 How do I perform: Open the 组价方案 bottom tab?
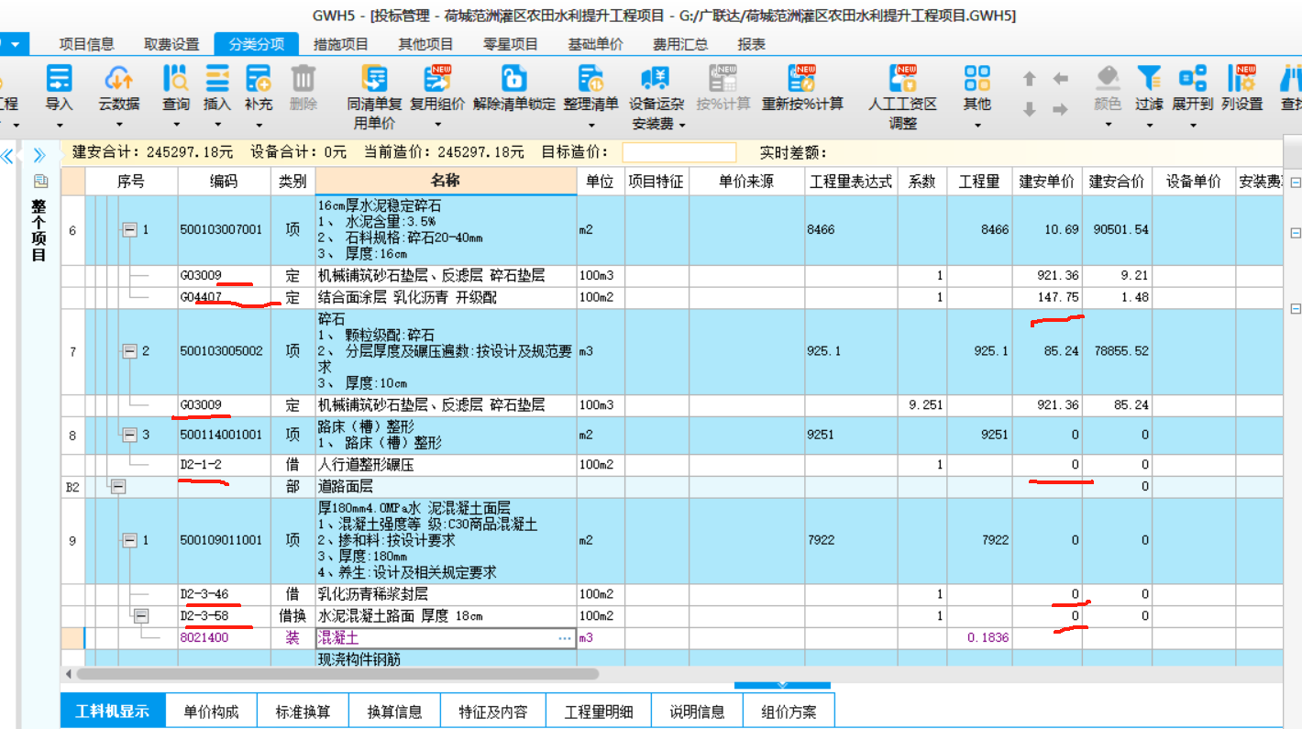tap(789, 712)
